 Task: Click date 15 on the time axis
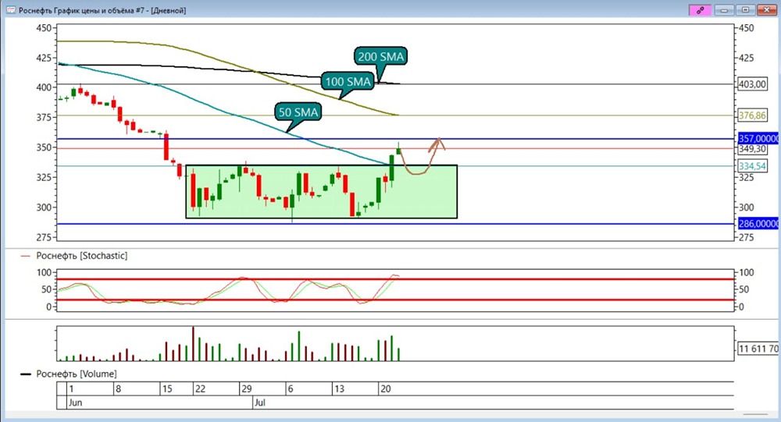[167, 388]
